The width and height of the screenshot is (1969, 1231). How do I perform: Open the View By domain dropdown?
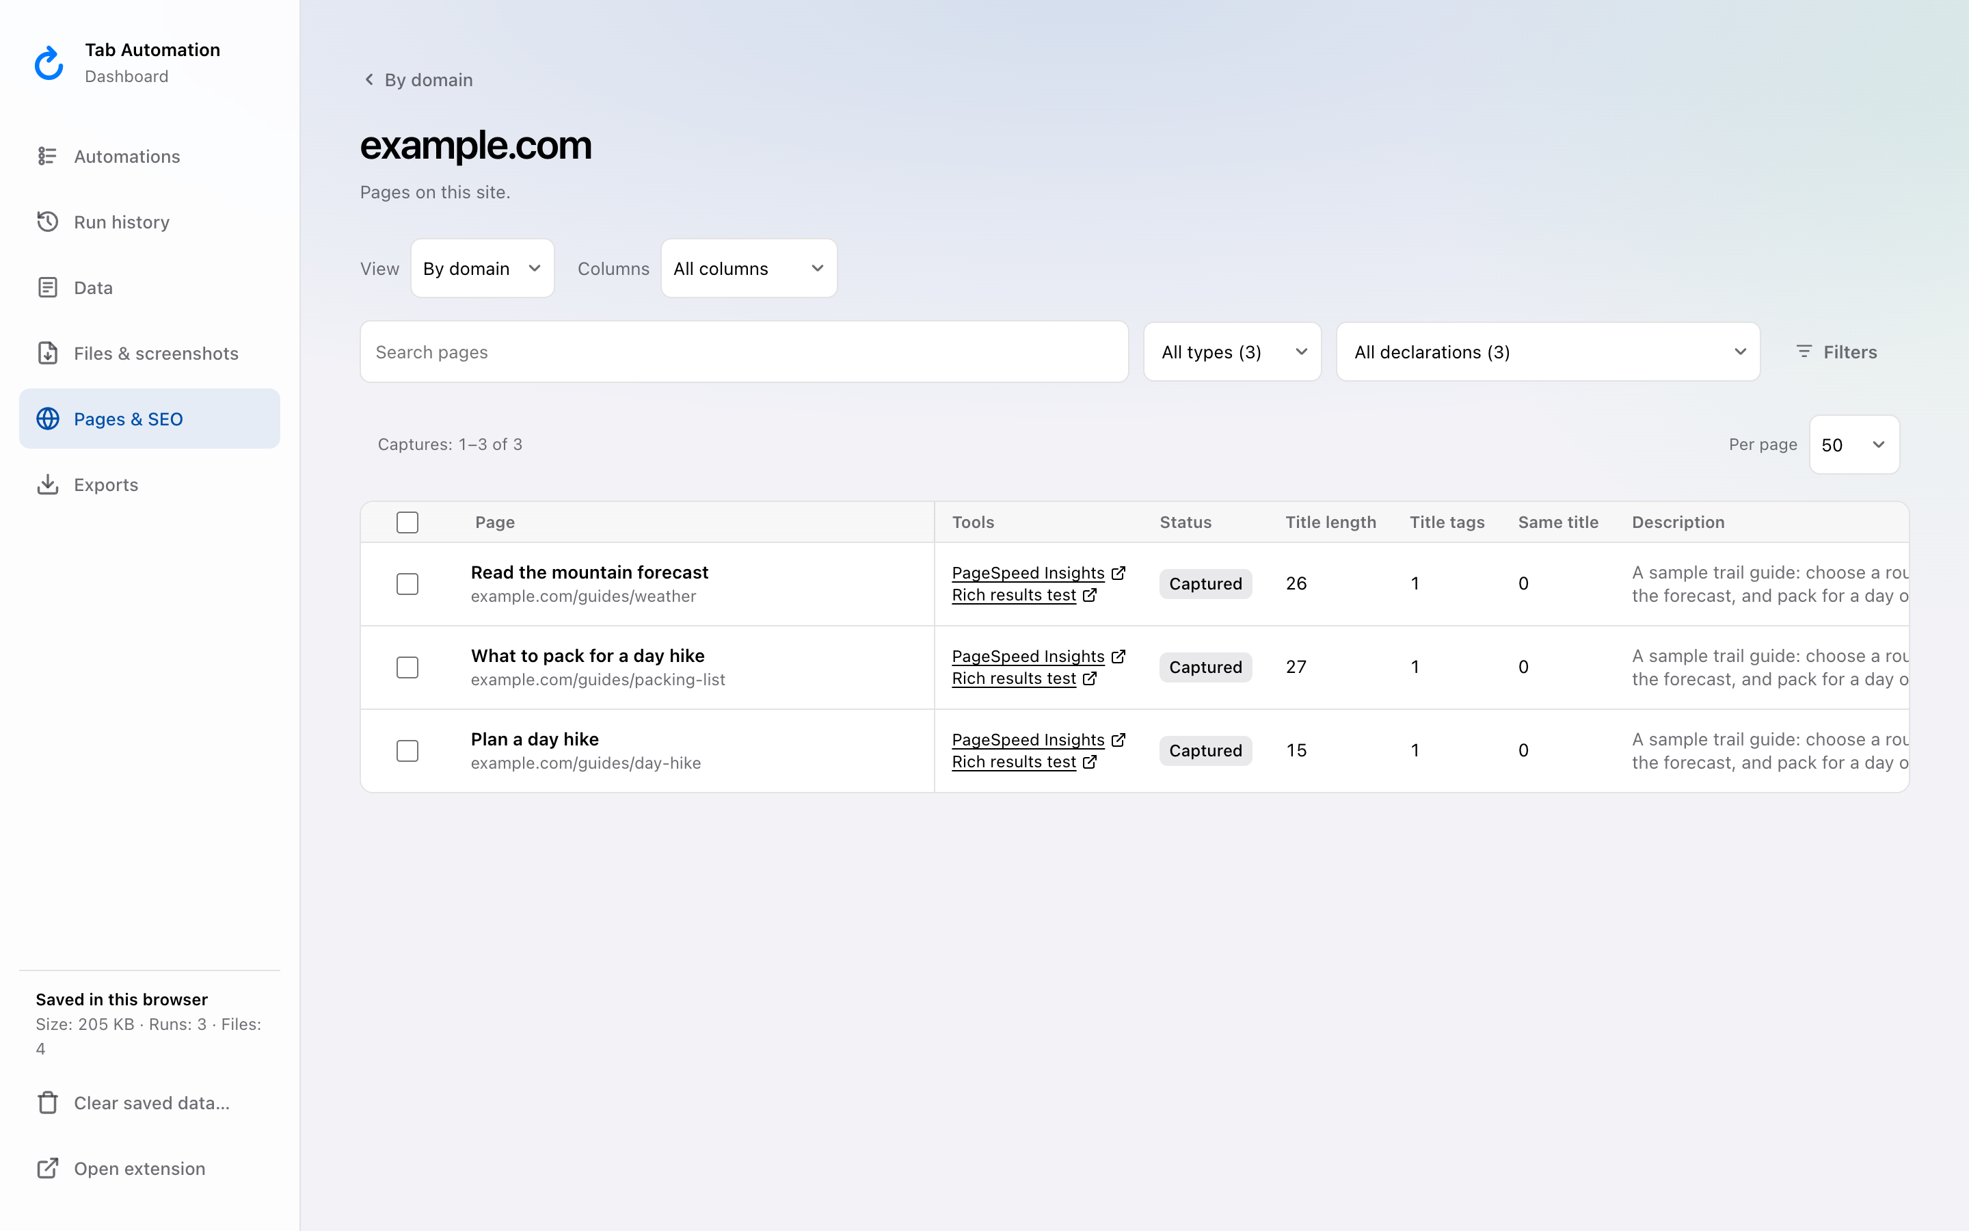482,268
